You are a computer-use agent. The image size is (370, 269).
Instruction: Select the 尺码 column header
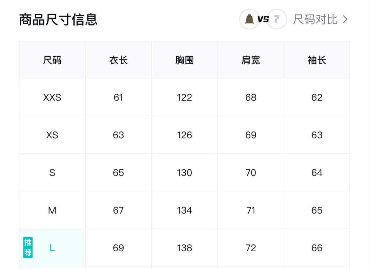[52, 60]
